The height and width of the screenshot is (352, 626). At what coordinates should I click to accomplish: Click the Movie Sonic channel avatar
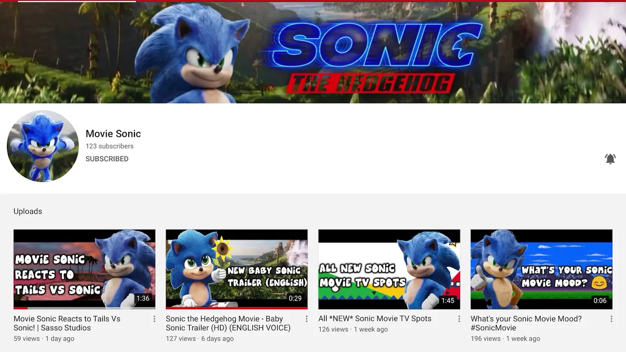[x=43, y=146]
